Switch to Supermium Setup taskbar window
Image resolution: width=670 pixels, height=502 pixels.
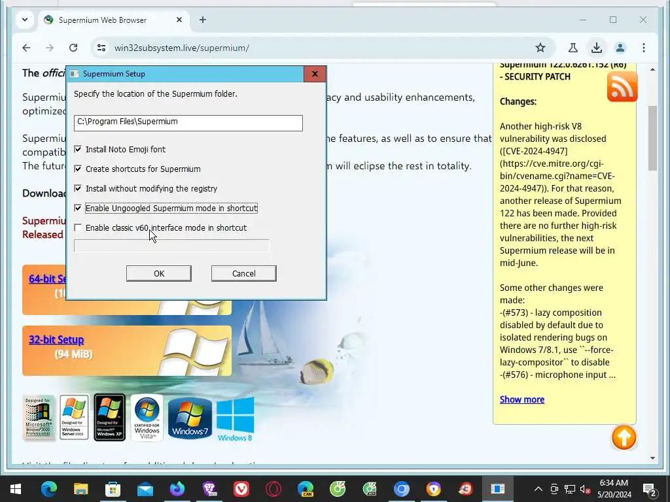tap(498, 489)
